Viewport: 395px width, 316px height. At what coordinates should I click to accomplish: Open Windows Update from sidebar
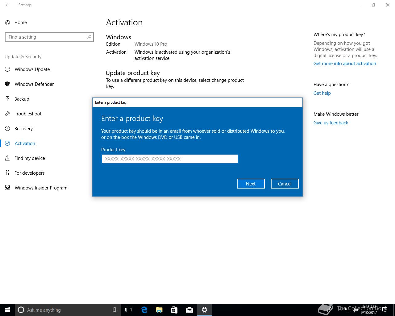pos(32,69)
